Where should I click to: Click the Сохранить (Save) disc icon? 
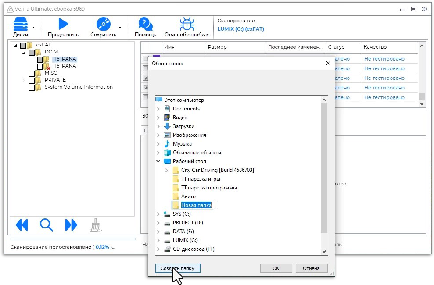[103, 25]
